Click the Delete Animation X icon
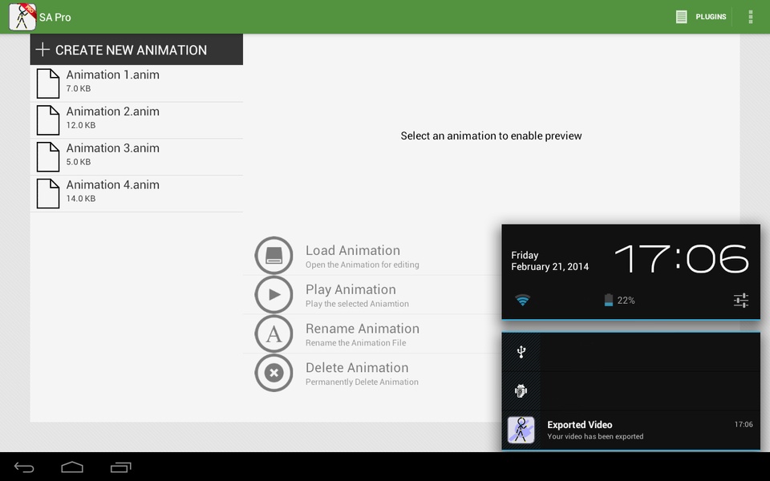This screenshot has width=770, height=481. tap(274, 373)
